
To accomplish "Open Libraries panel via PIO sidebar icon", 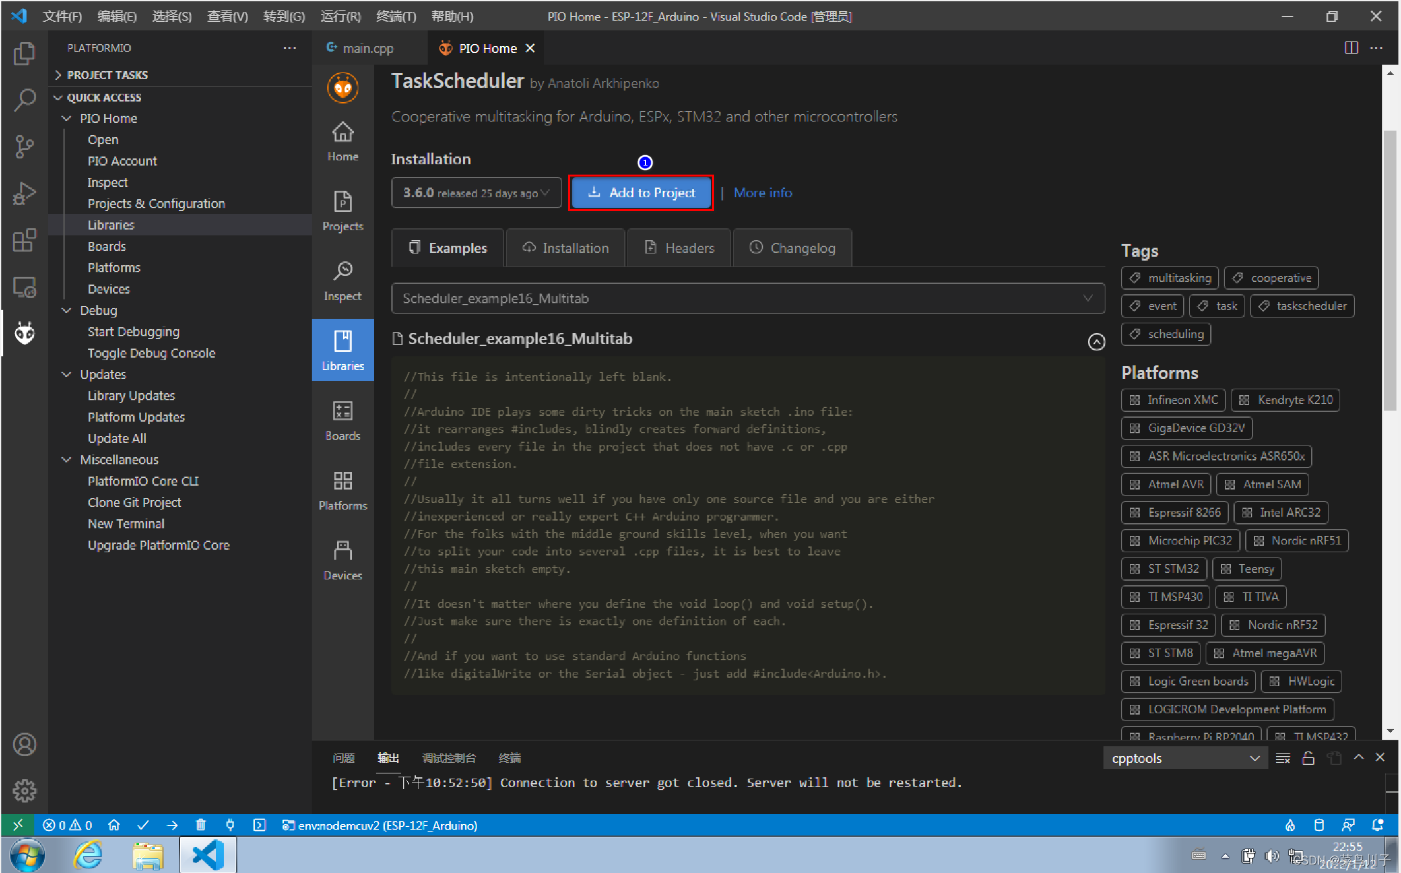I will pyautogui.click(x=342, y=349).
